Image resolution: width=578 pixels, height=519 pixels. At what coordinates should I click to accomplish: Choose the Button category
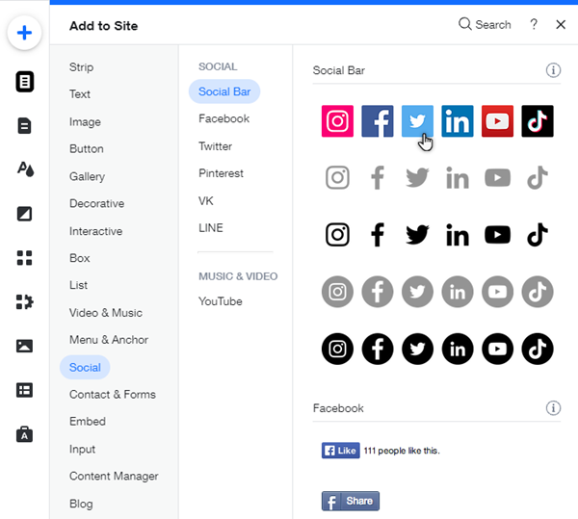point(87,149)
